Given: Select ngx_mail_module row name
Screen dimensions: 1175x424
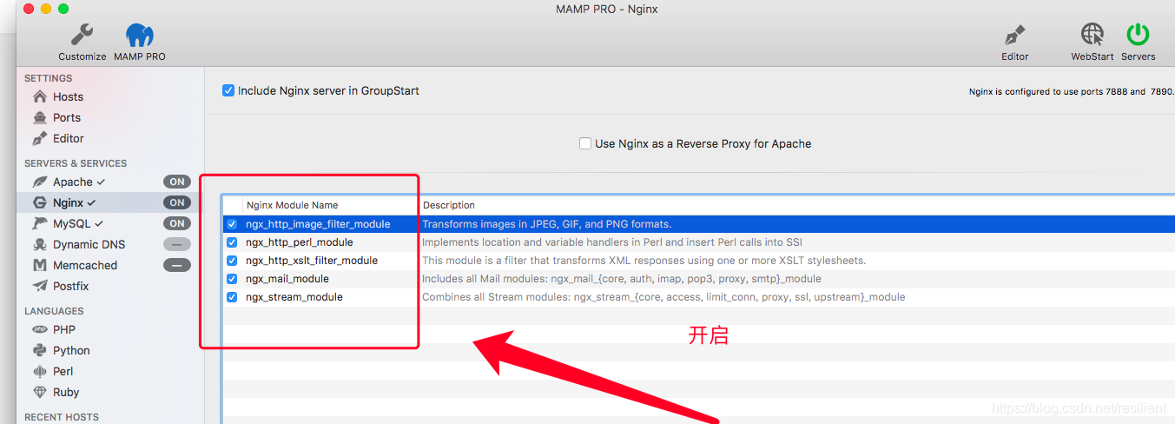Looking at the screenshot, I should 287,279.
